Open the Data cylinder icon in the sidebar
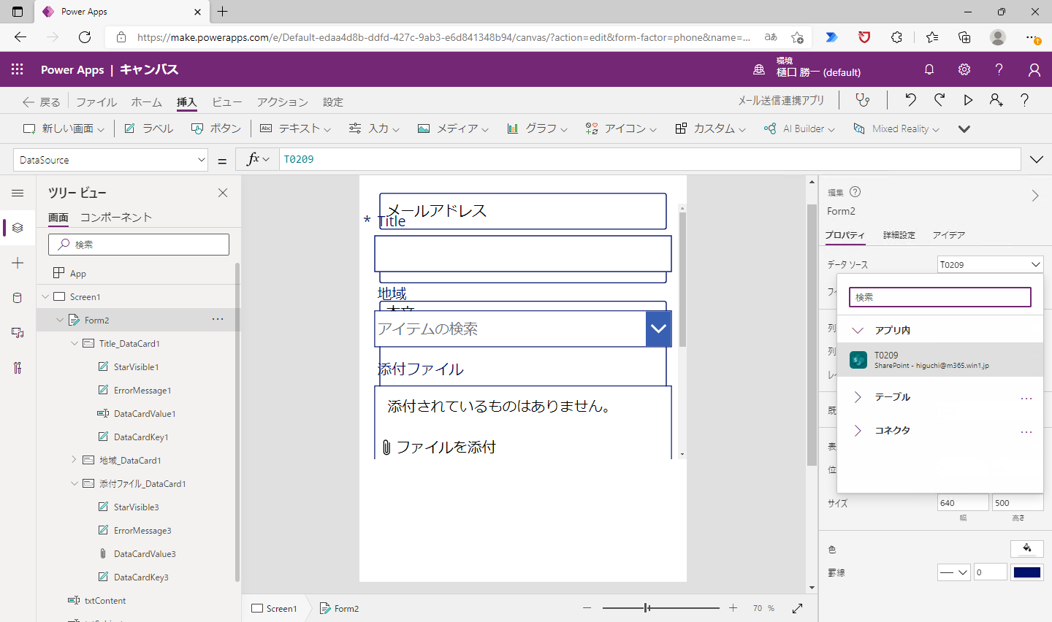Image resolution: width=1052 pixels, height=622 pixels. point(18,298)
